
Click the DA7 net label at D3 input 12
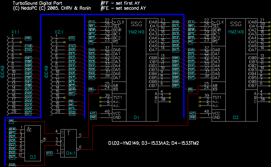pos(12,157)
